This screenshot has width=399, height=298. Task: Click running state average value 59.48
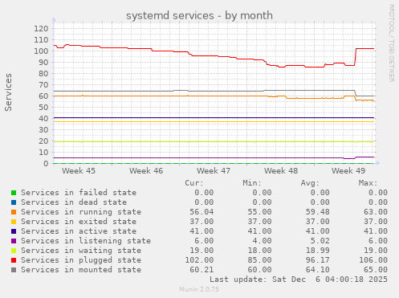point(318,212)
